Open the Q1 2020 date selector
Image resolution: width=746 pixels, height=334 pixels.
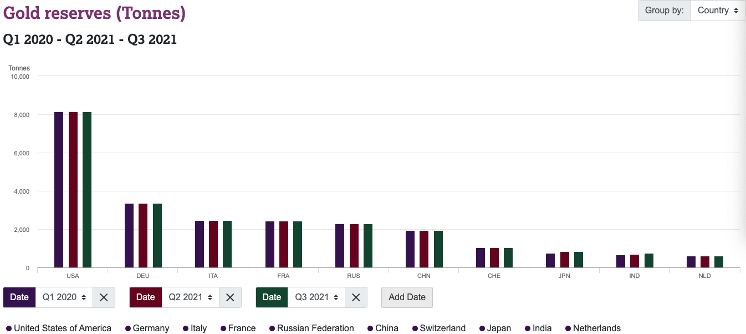click(x=64, y=297)
